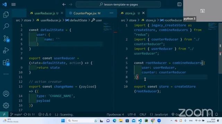Open the Extensions view with badge 2
This screenshot has width=222, height=124.
click(x=6, y=62)
